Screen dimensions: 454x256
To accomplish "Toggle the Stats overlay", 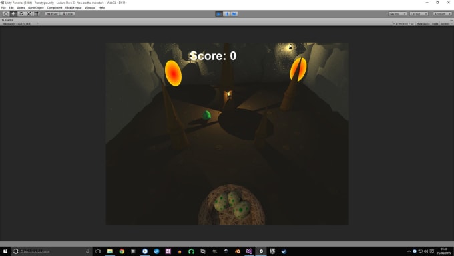I will (435, 24).
